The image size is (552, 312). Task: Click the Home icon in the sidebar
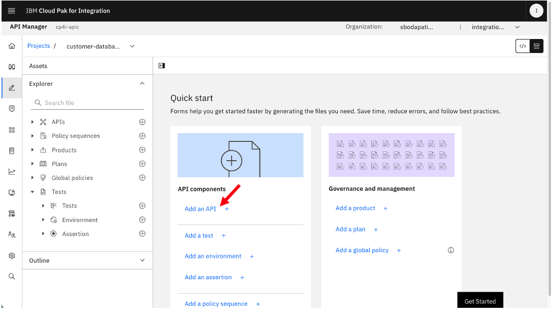point(12,46)
